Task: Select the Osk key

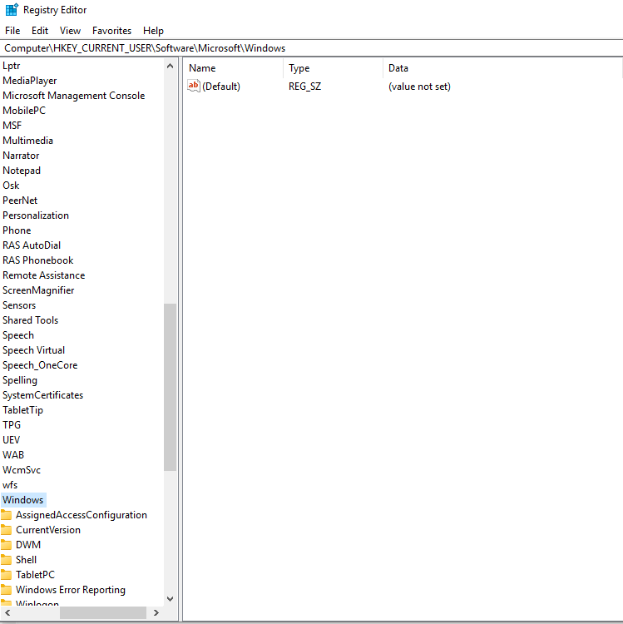Action: (11, 186)
